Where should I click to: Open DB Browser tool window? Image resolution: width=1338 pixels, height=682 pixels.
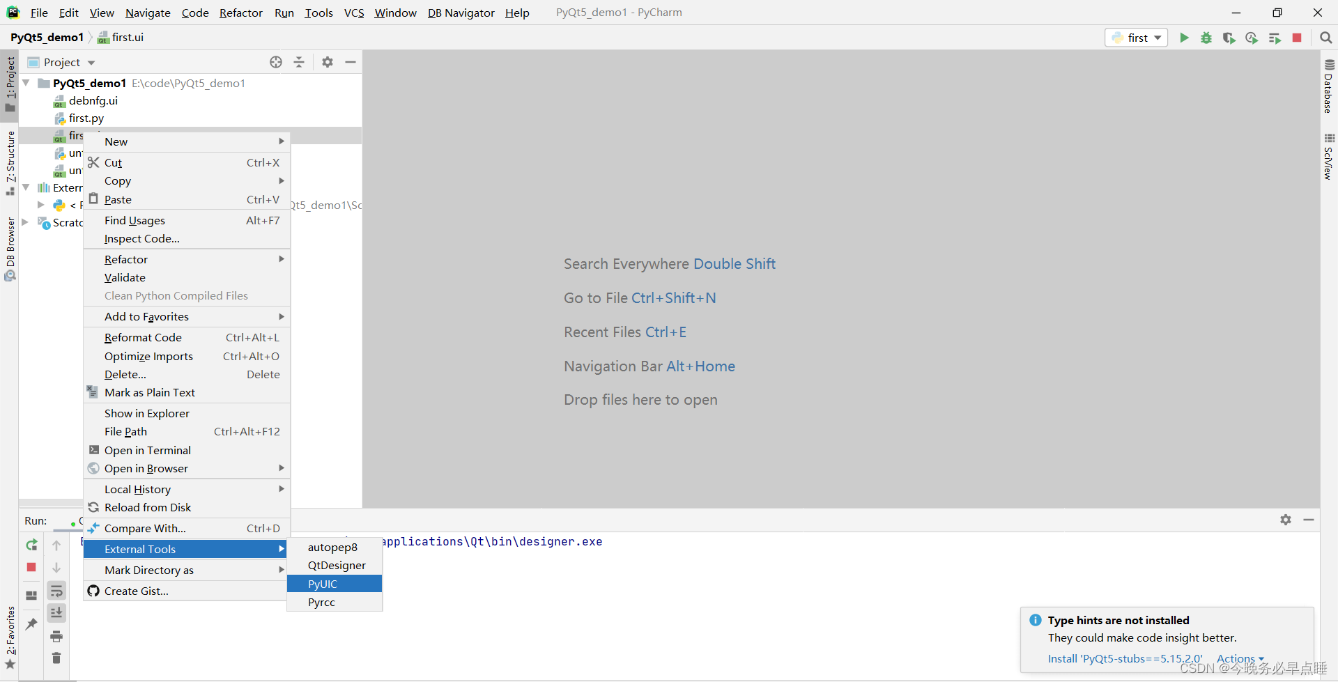[x=10, y=249]
